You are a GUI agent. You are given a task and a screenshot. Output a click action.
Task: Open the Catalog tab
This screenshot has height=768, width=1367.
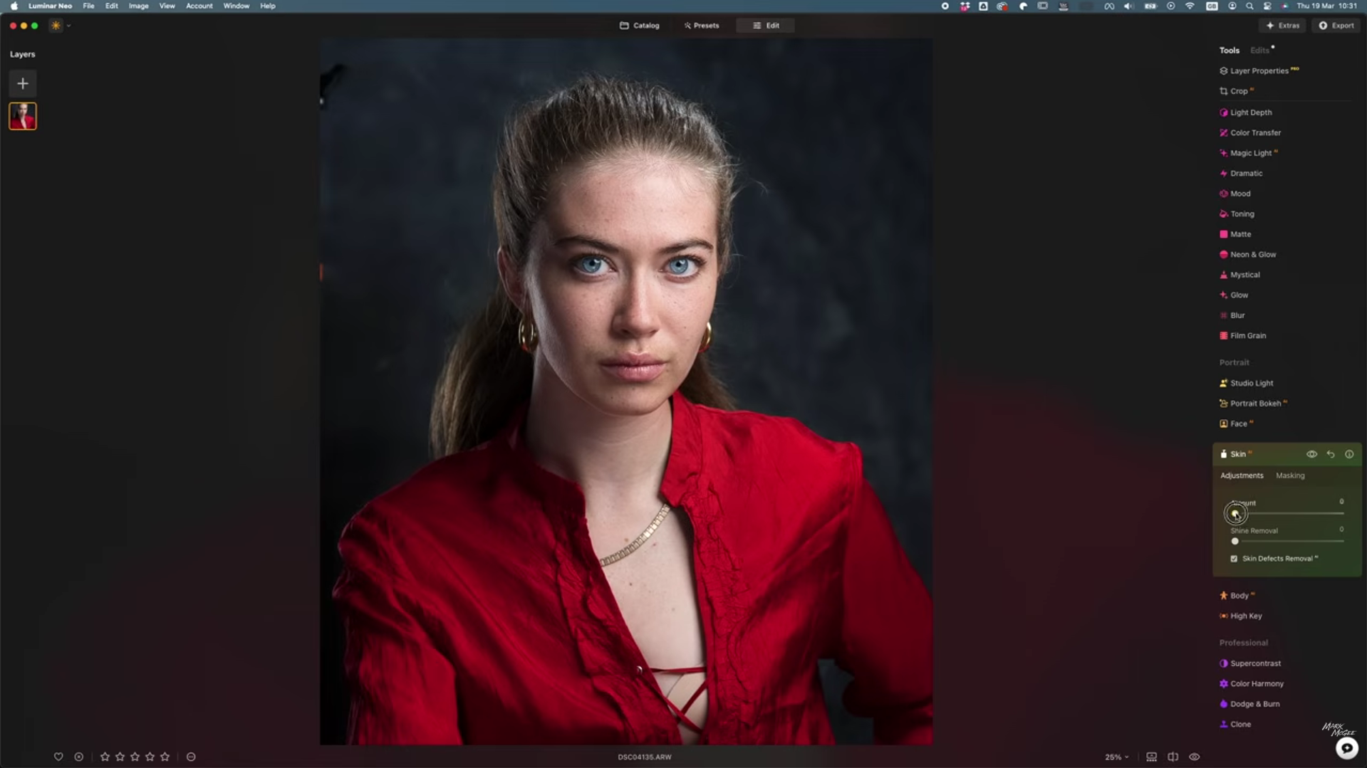[640, 26]
